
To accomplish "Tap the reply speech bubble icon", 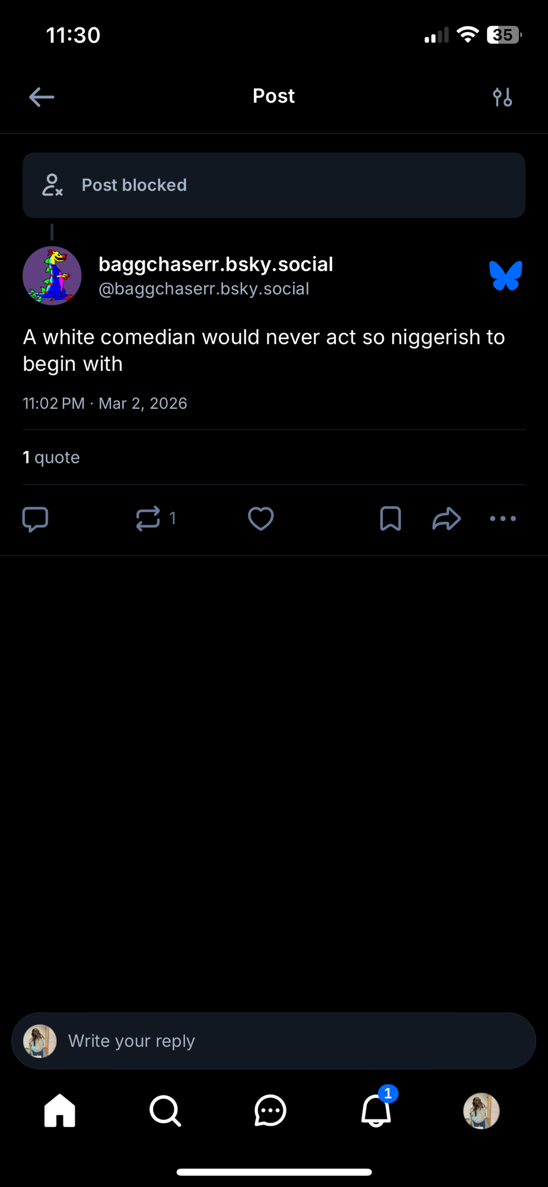I will click(35, 519).
